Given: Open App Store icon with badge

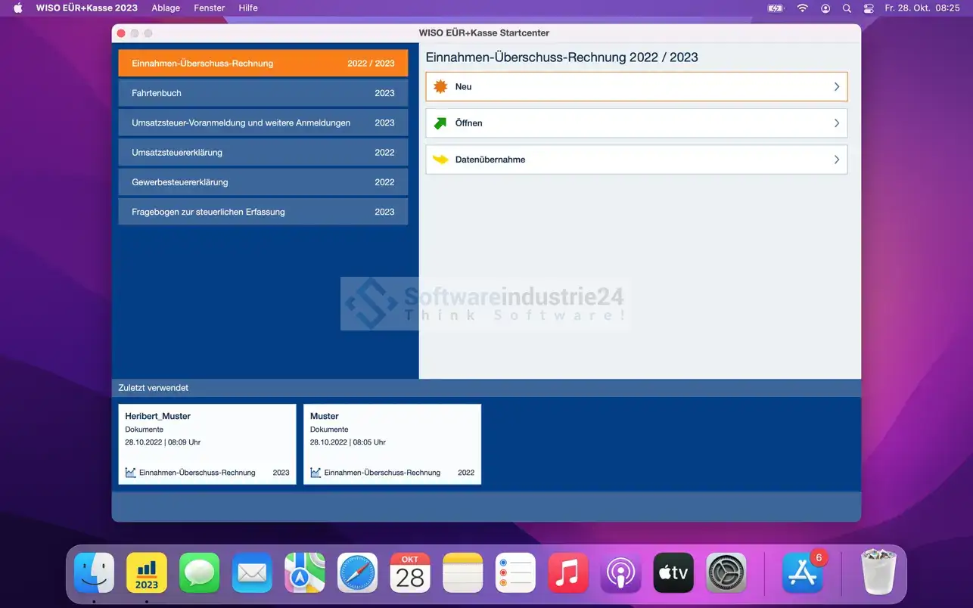Looking at the screenshot, I should (x=802, y=572).
